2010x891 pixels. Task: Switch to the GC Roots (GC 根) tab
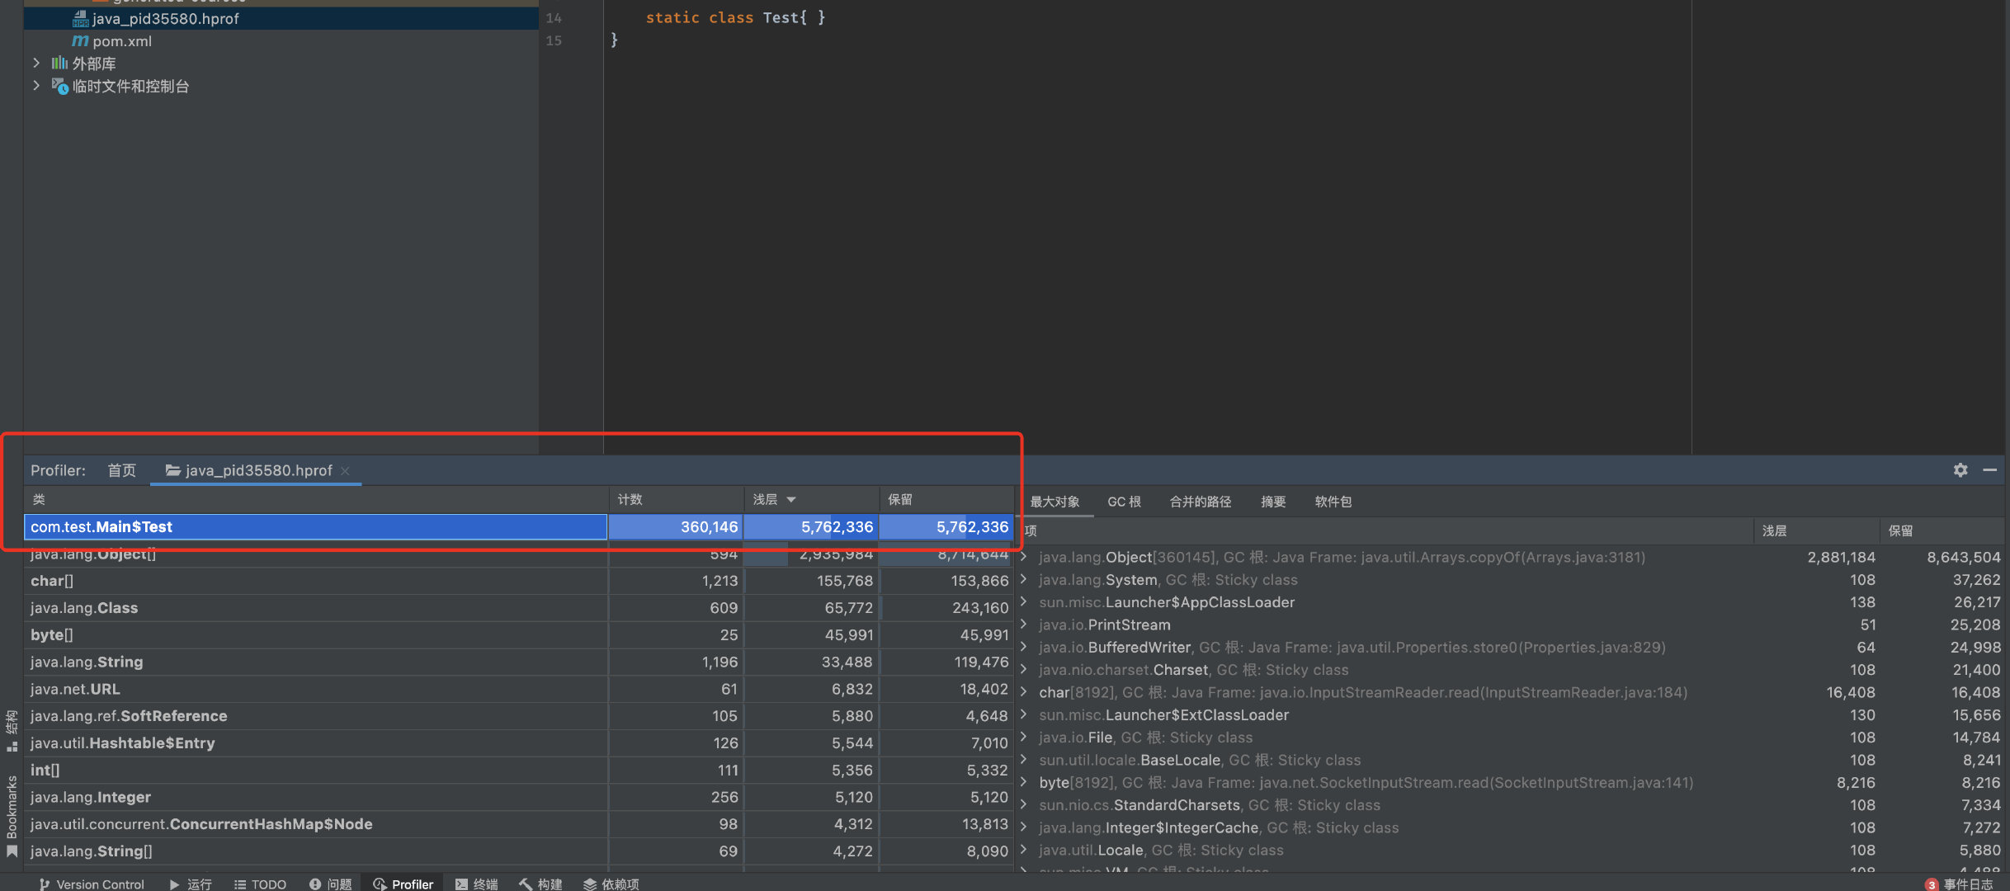(x=1123, y=502)
